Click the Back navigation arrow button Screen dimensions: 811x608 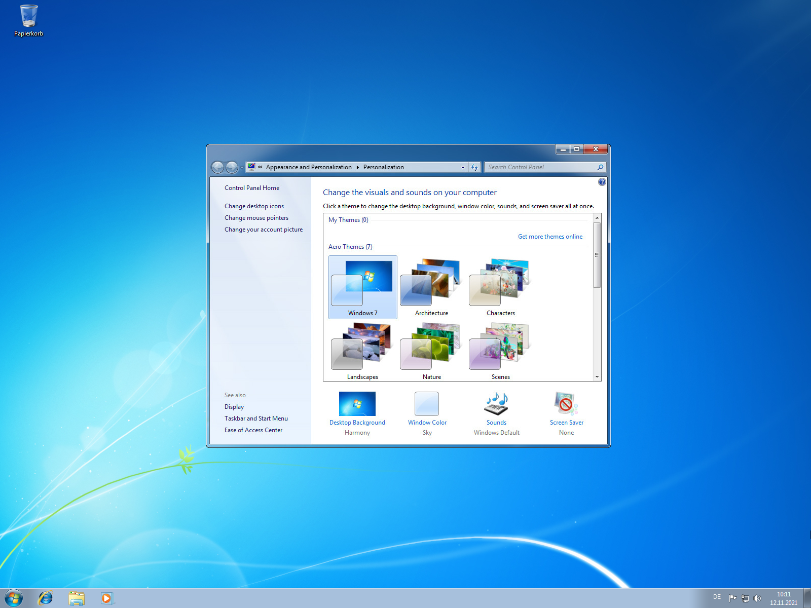217,167
